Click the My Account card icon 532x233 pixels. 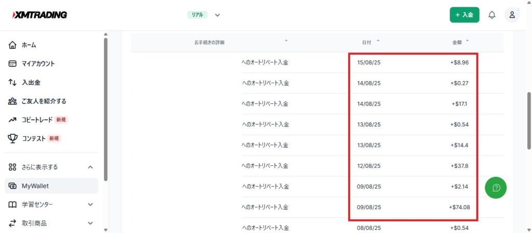13,64
